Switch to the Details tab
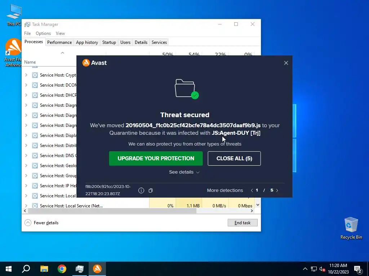369x276 pixels. pos(141,42)
